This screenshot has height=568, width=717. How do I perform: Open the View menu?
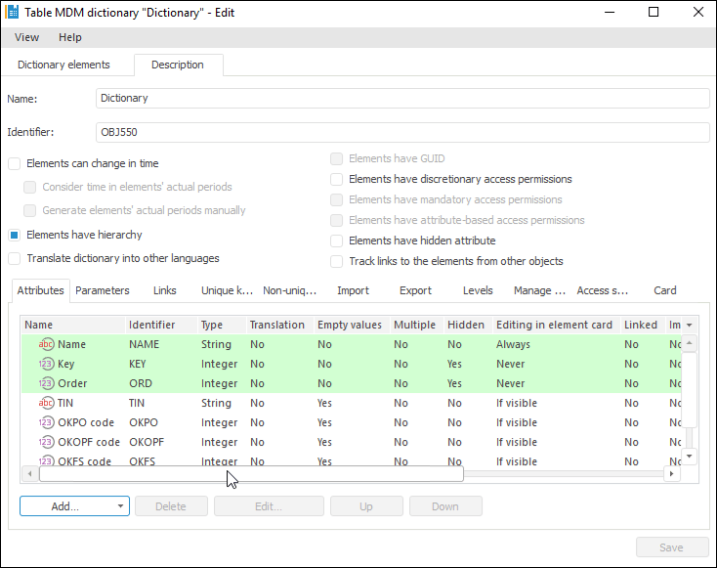pyautogui.click(x=26, y=37)
